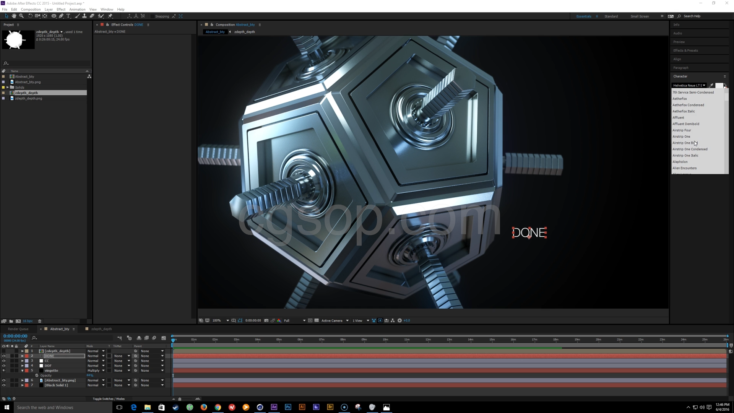Click the red label swatch of DONE layer
The width and height of the screenshot is (734, 413).
[x=27, y=356]
